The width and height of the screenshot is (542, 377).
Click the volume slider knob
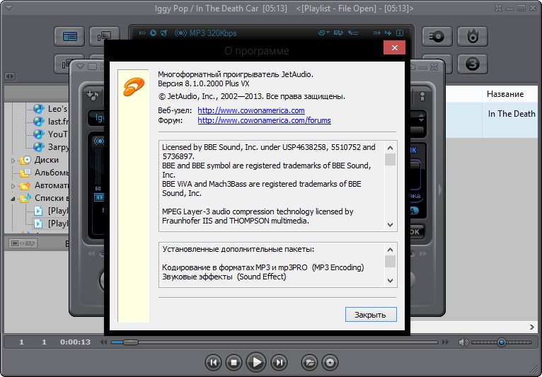501,342
